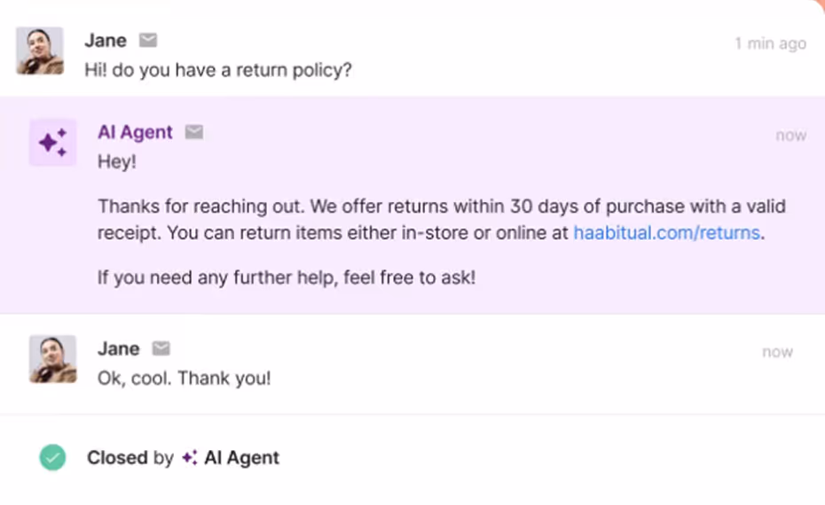Image resolution: width=825 pixels, height=505 pixels.
Task: Click Jane's avatar on the 'Thank you' message
Action: 52,359
